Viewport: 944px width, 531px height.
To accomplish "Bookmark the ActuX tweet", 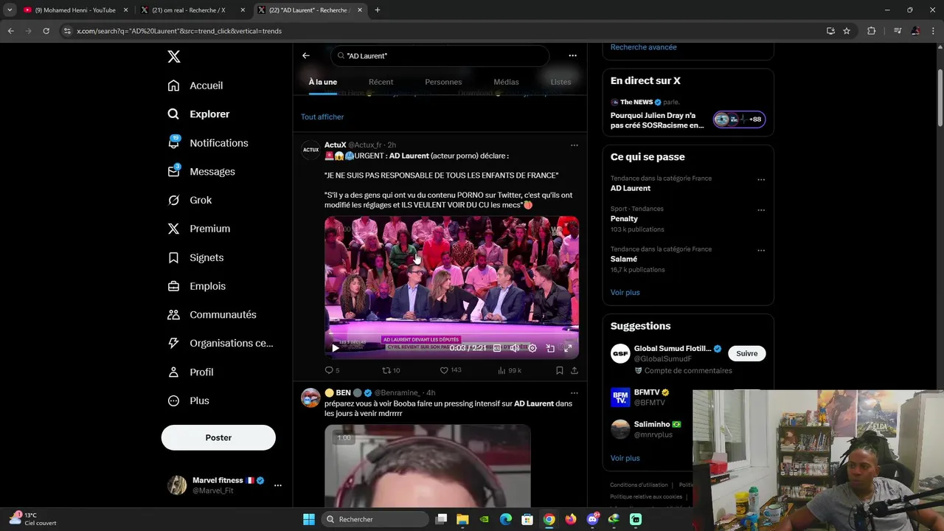I will [x=560, y=370].
